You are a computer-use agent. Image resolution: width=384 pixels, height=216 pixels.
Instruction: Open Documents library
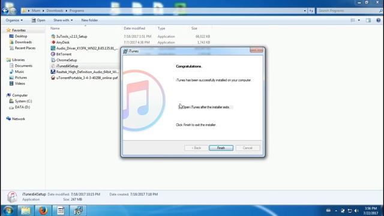pyautogui.click(x=23, y=65)
